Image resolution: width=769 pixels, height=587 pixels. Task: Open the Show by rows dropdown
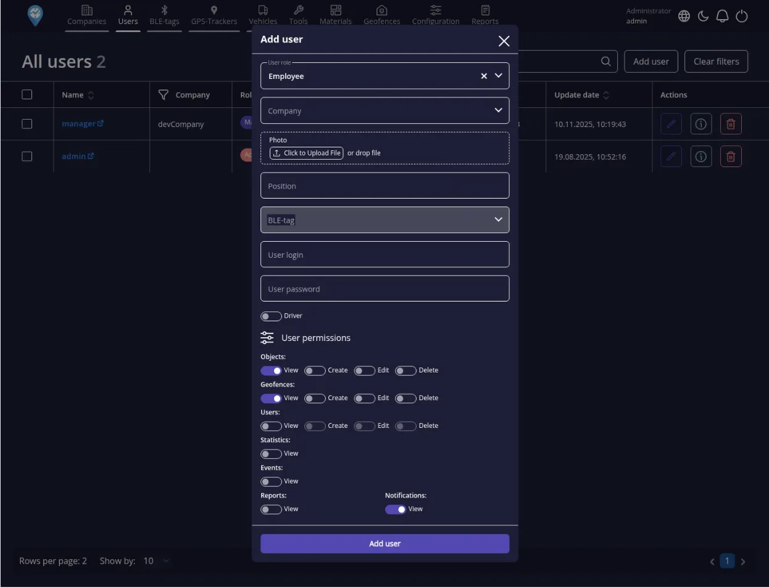coord(156,561)
